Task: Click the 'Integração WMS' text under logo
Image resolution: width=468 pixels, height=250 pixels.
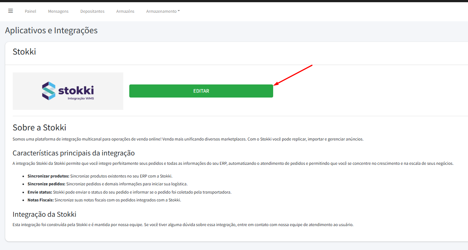Action: pyautogui.click(x=80, y=99)
